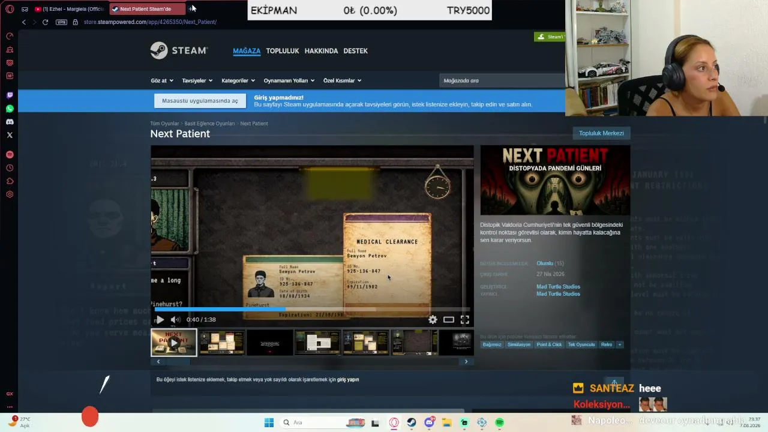Open GX Control speedometer icon in sidebar

10,36
